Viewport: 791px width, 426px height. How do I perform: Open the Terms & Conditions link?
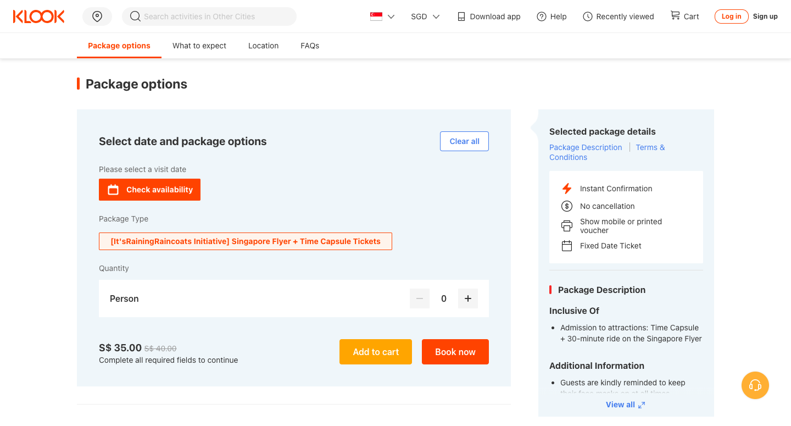pyautogui.click(x=607, y=152)
